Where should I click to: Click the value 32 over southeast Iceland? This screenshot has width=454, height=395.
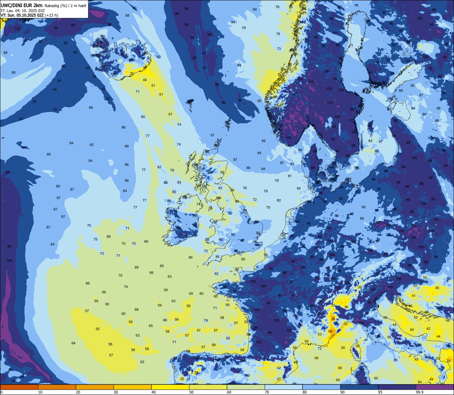(132, 74)
